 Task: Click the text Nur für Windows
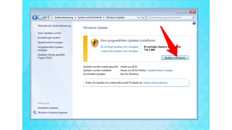(130, 74)
